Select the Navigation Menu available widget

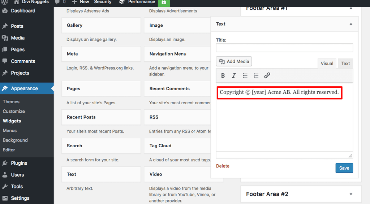(x=177, y=54)
